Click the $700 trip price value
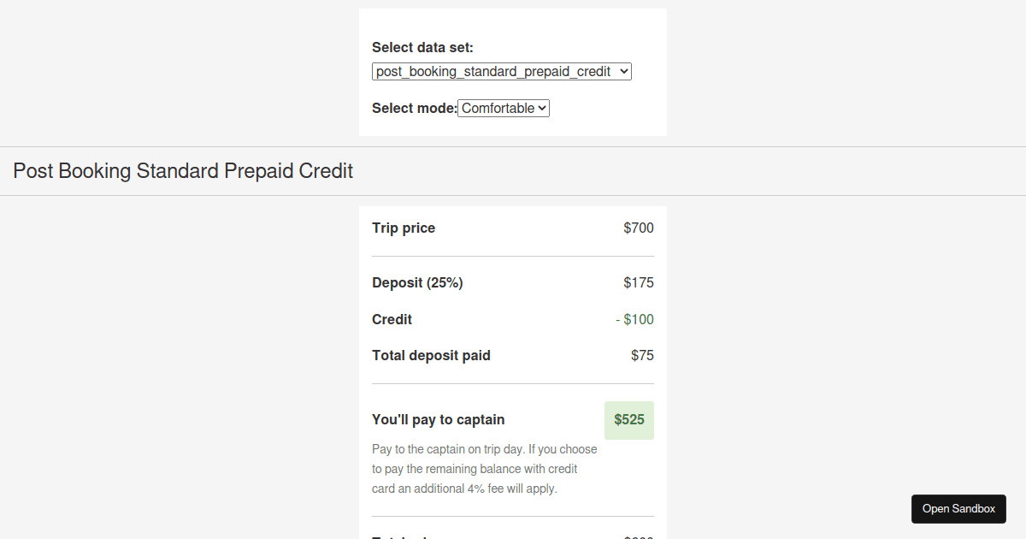Image resolution: width=1026 pixels, height=539 pixels. [x=639, y=228]
